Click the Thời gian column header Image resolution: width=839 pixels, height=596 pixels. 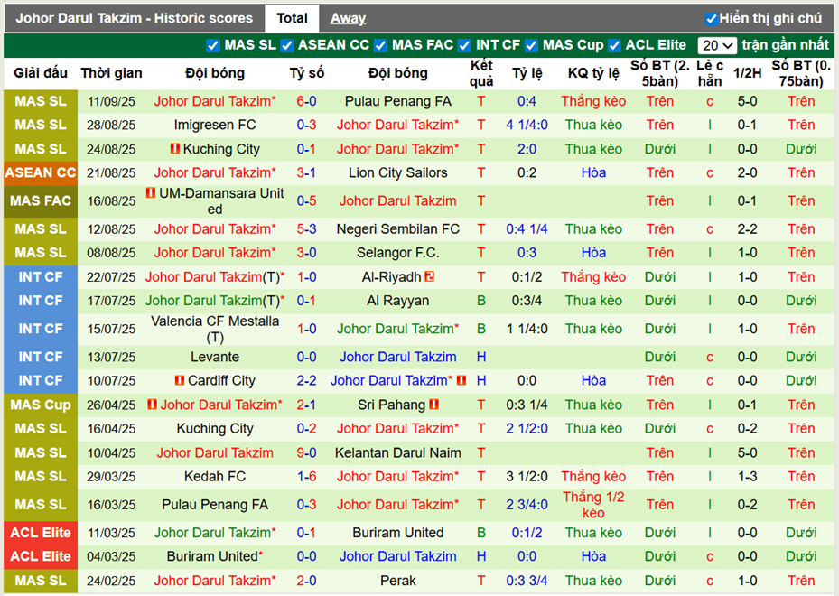(x=111, y=73)
